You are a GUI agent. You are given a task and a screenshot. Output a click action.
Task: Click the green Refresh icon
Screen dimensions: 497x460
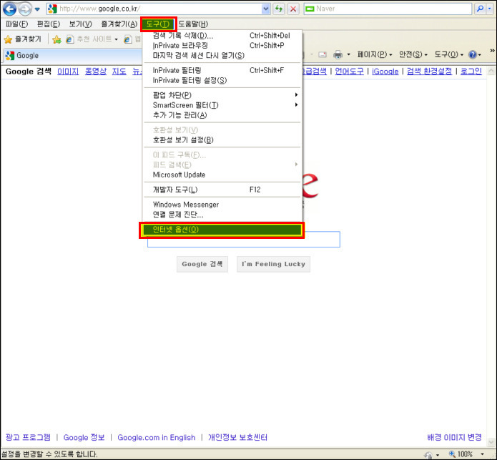tap(279, 9)
